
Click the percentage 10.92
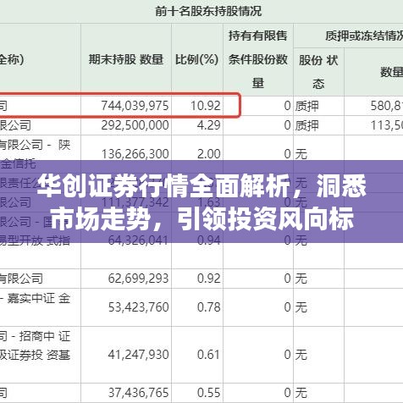206,106
